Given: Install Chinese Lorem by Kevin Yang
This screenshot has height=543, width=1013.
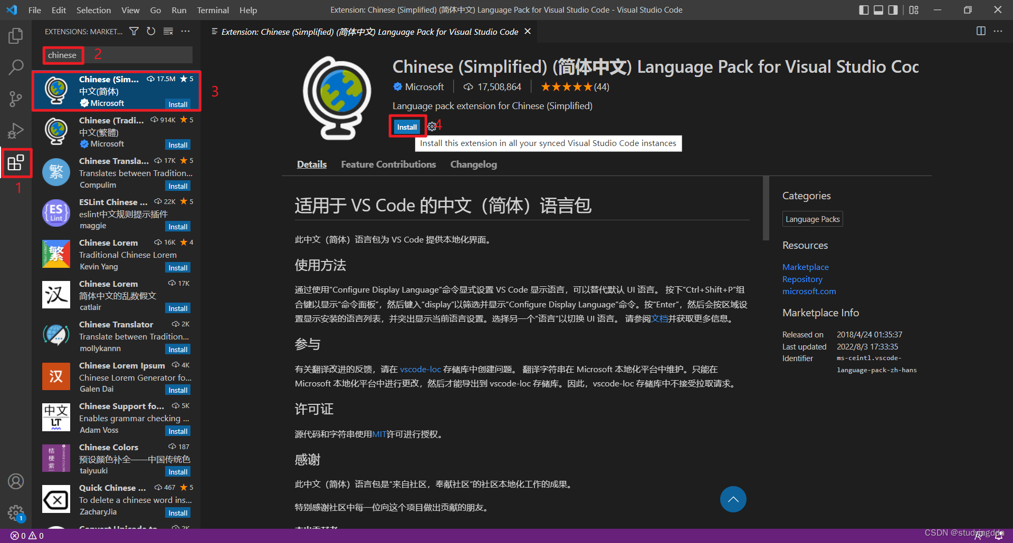Looking at the screenshot, I should tap(178, 268).
